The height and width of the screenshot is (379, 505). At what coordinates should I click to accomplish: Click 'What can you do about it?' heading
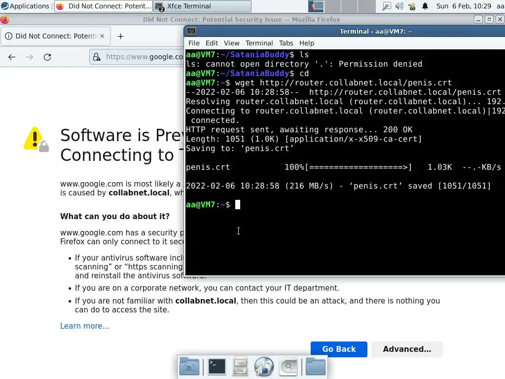(x=115, y=216)
